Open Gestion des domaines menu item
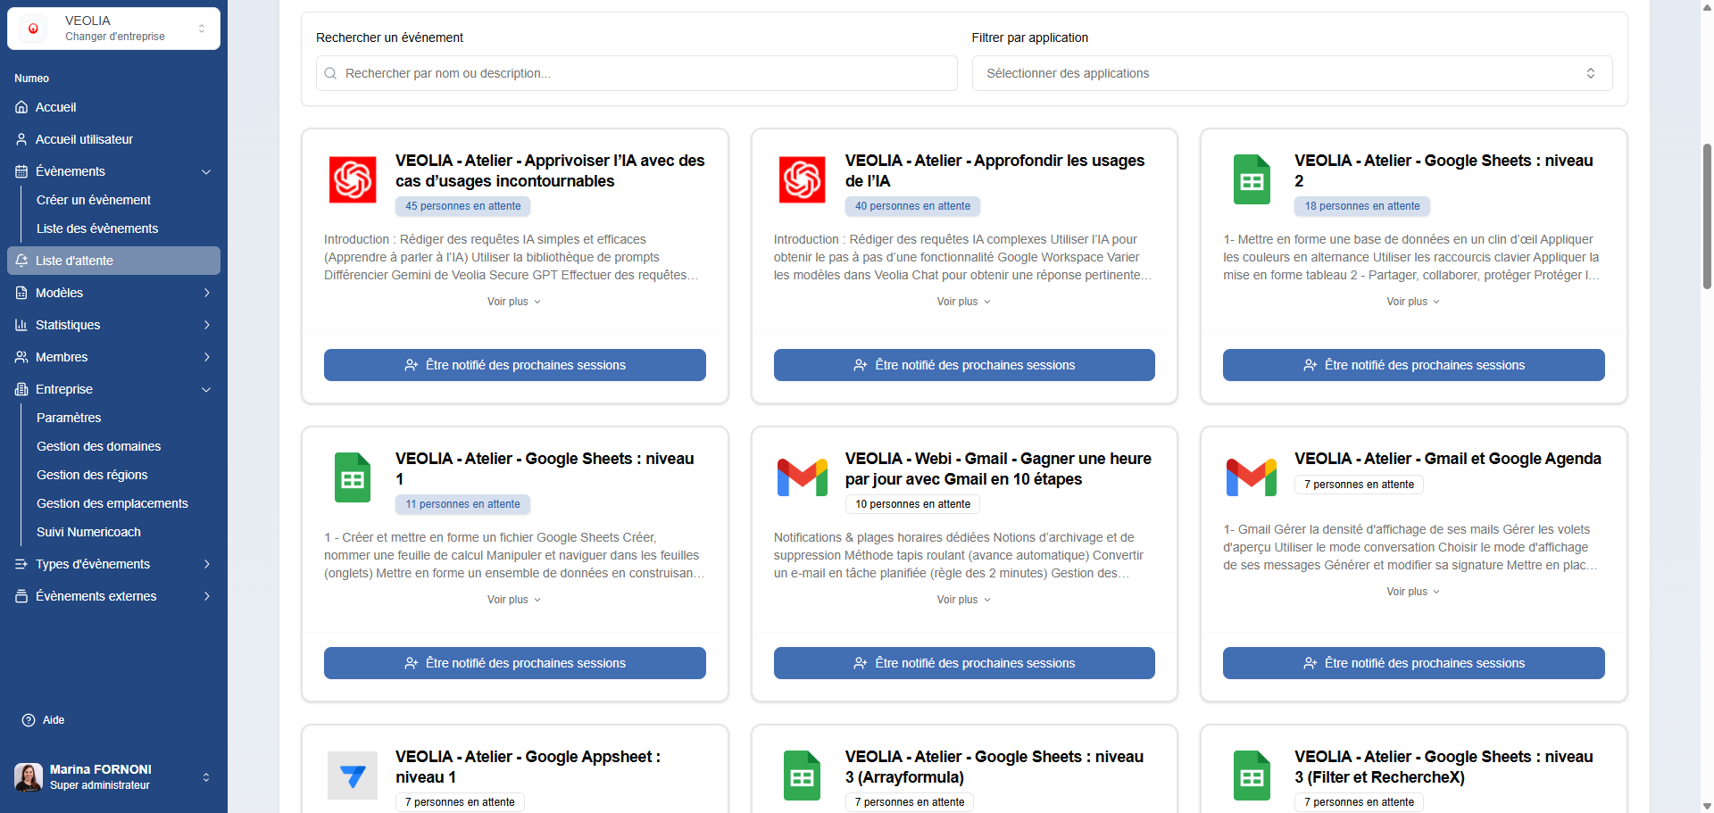 99,446
